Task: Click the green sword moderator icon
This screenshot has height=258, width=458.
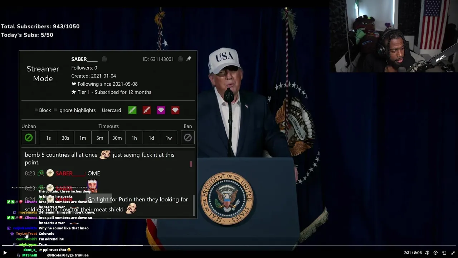Action: [x=132, y=110]
